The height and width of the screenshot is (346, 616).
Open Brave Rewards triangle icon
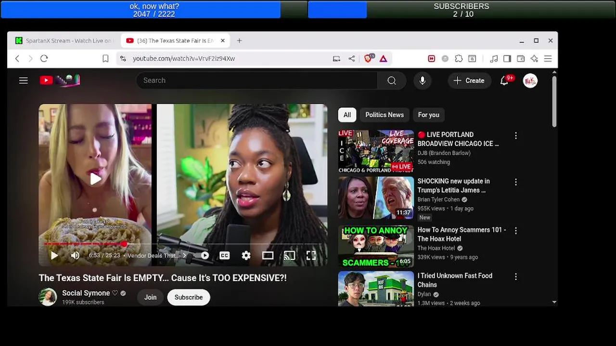(x=384, y=58)
